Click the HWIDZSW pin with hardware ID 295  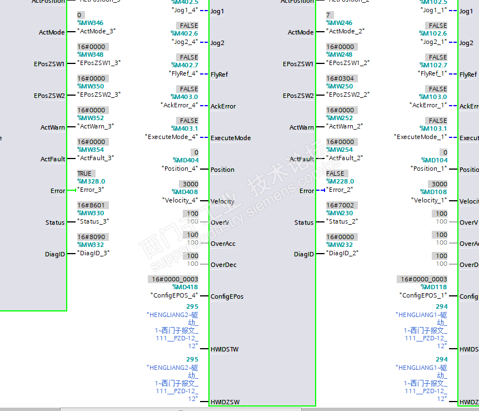pos(225,402)
